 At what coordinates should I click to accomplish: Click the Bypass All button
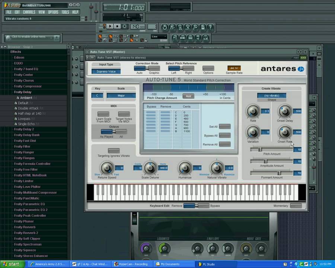coord(225,135)
